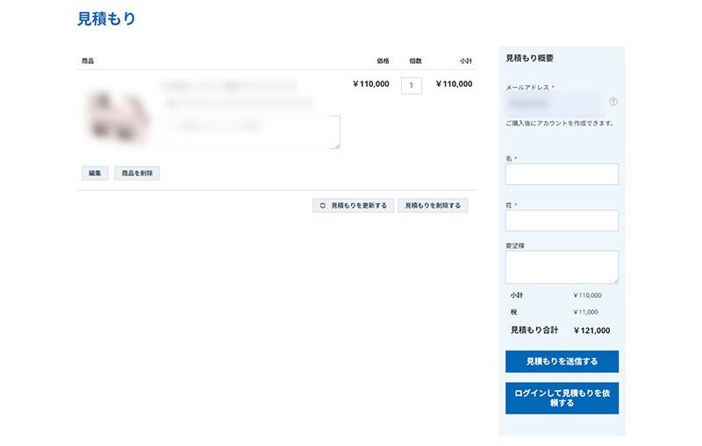Click the blurred product name link
702x446 pixels.
pos(229,85)
